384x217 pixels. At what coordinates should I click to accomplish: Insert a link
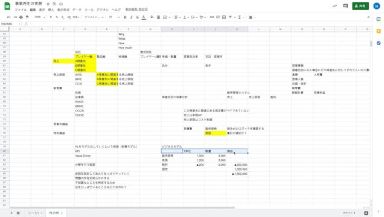tap(212, 17)
